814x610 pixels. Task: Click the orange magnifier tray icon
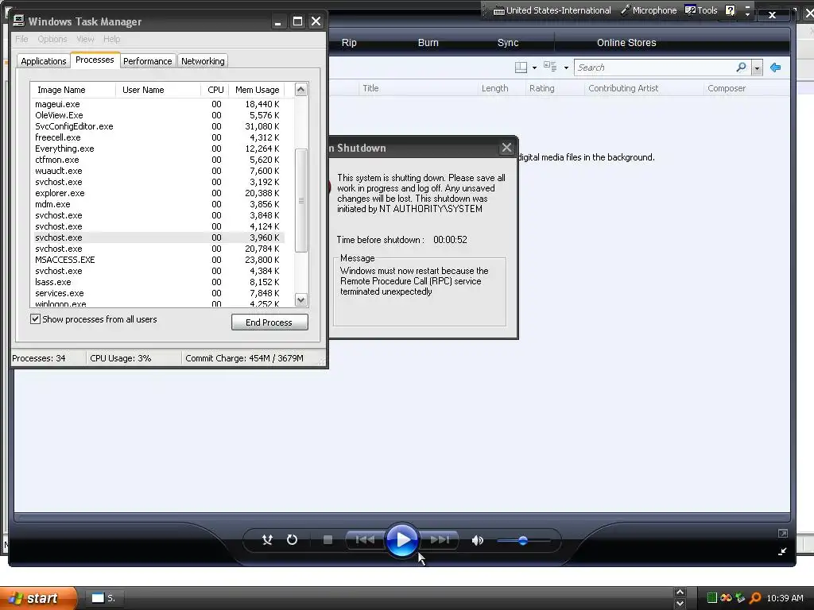pos(755,598)
